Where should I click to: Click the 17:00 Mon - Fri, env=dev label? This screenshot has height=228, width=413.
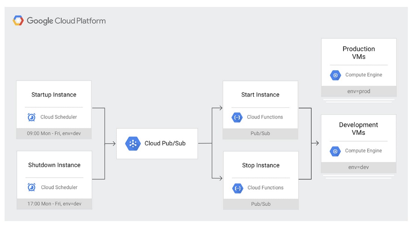pos(54,204)
